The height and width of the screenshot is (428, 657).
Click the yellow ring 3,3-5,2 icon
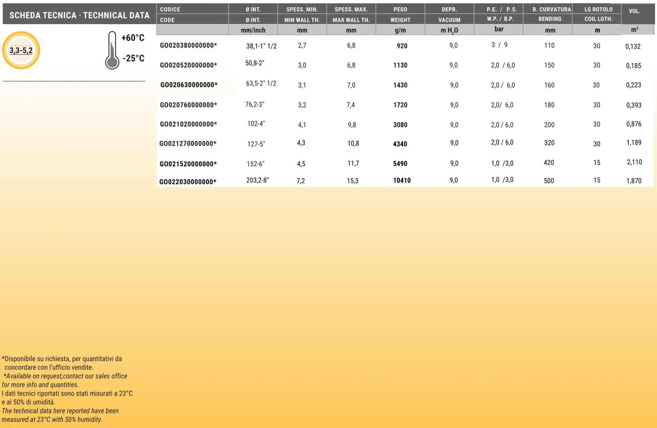pyautogui.click(x=21, y=50)
